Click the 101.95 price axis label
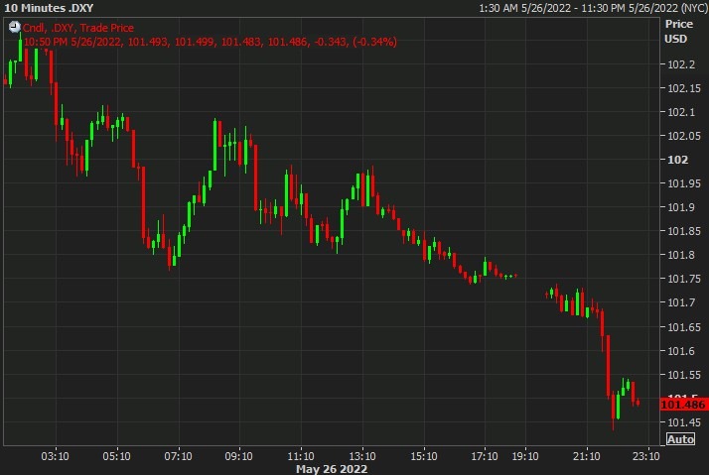This screenshot has height=475, width=709. pyautogui.click(x=684, y=183)
